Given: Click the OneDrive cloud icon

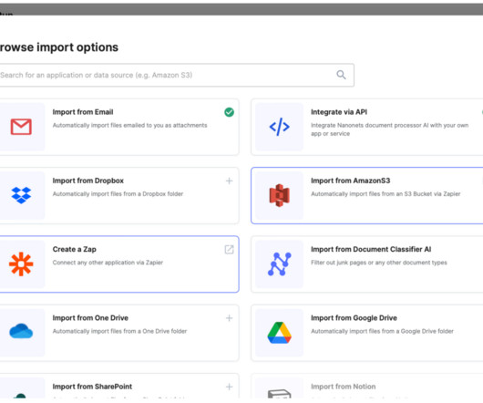Looking at the screenshot, I should (x=21, y=331).
